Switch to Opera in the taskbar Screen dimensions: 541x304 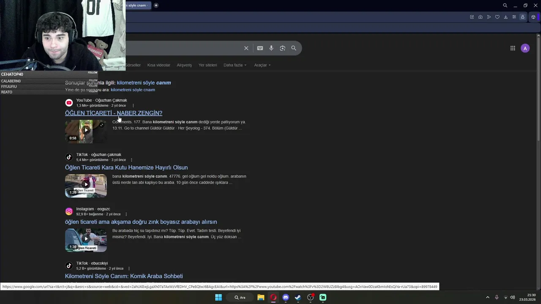273,297
